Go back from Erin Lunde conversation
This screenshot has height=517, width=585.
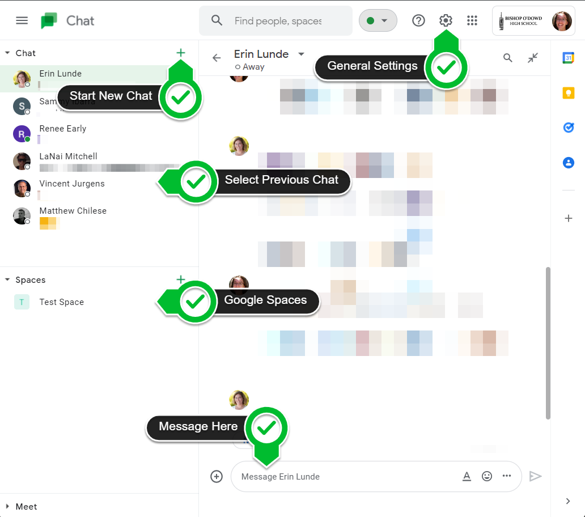coord(217,58)
